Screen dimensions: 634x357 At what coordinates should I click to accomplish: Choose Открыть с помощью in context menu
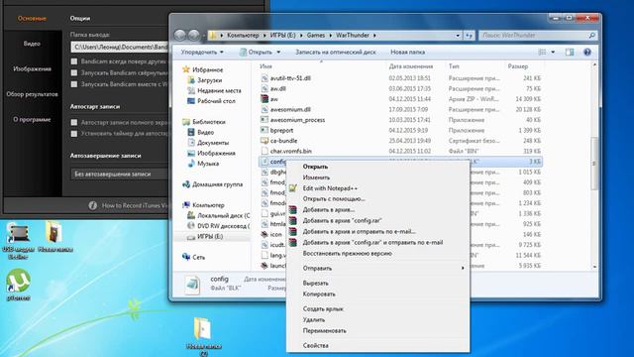click(334, 198)
